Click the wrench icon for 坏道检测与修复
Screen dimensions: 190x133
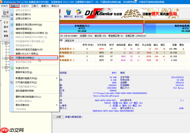(12, 58)
